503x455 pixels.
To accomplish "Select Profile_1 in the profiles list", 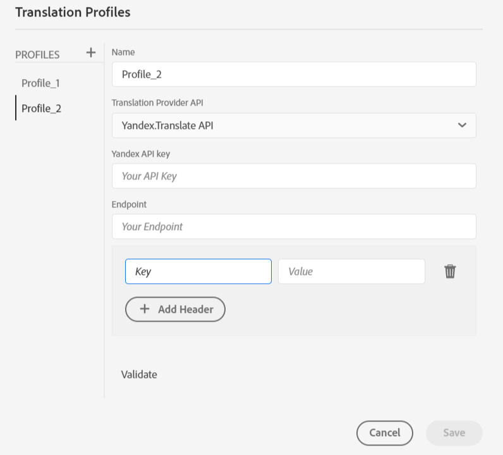I will (x=40, y=83).
